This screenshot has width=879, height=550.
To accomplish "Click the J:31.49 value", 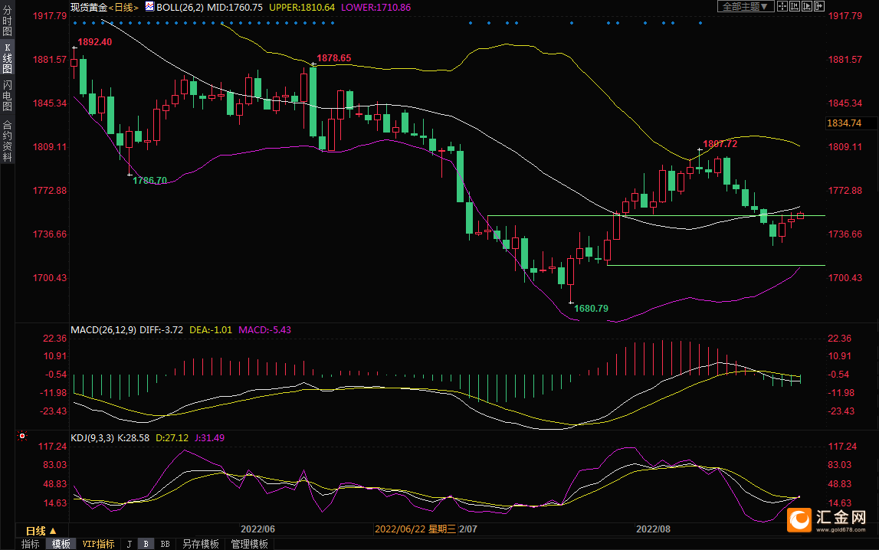I will [x=210, y=438].
